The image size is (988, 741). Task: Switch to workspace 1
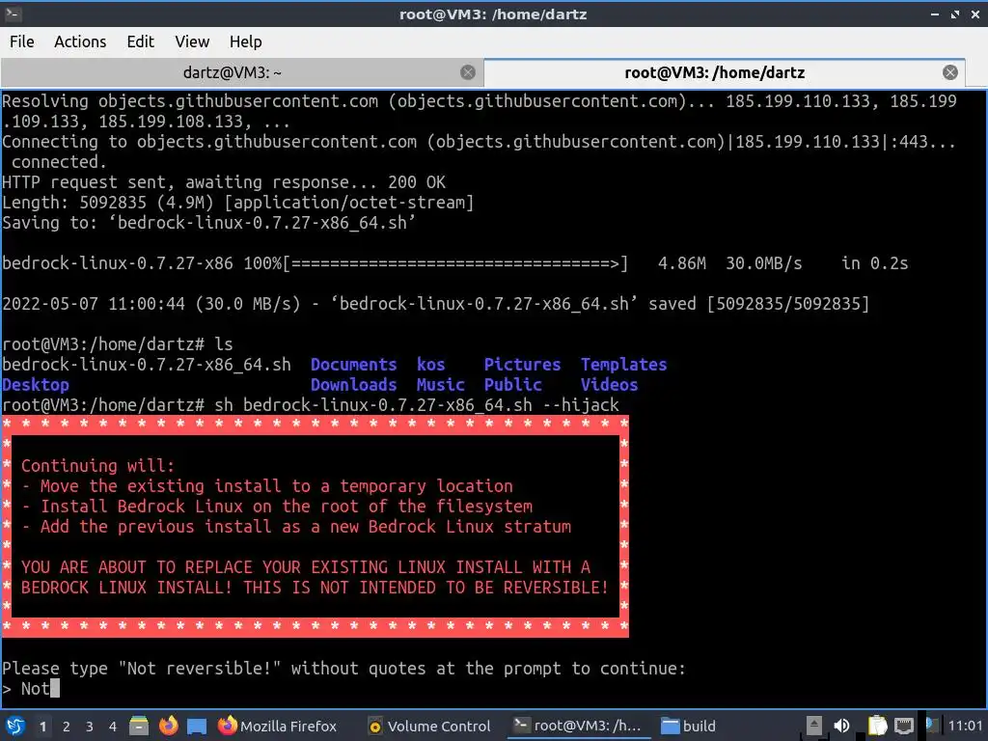tap(42, 727)
